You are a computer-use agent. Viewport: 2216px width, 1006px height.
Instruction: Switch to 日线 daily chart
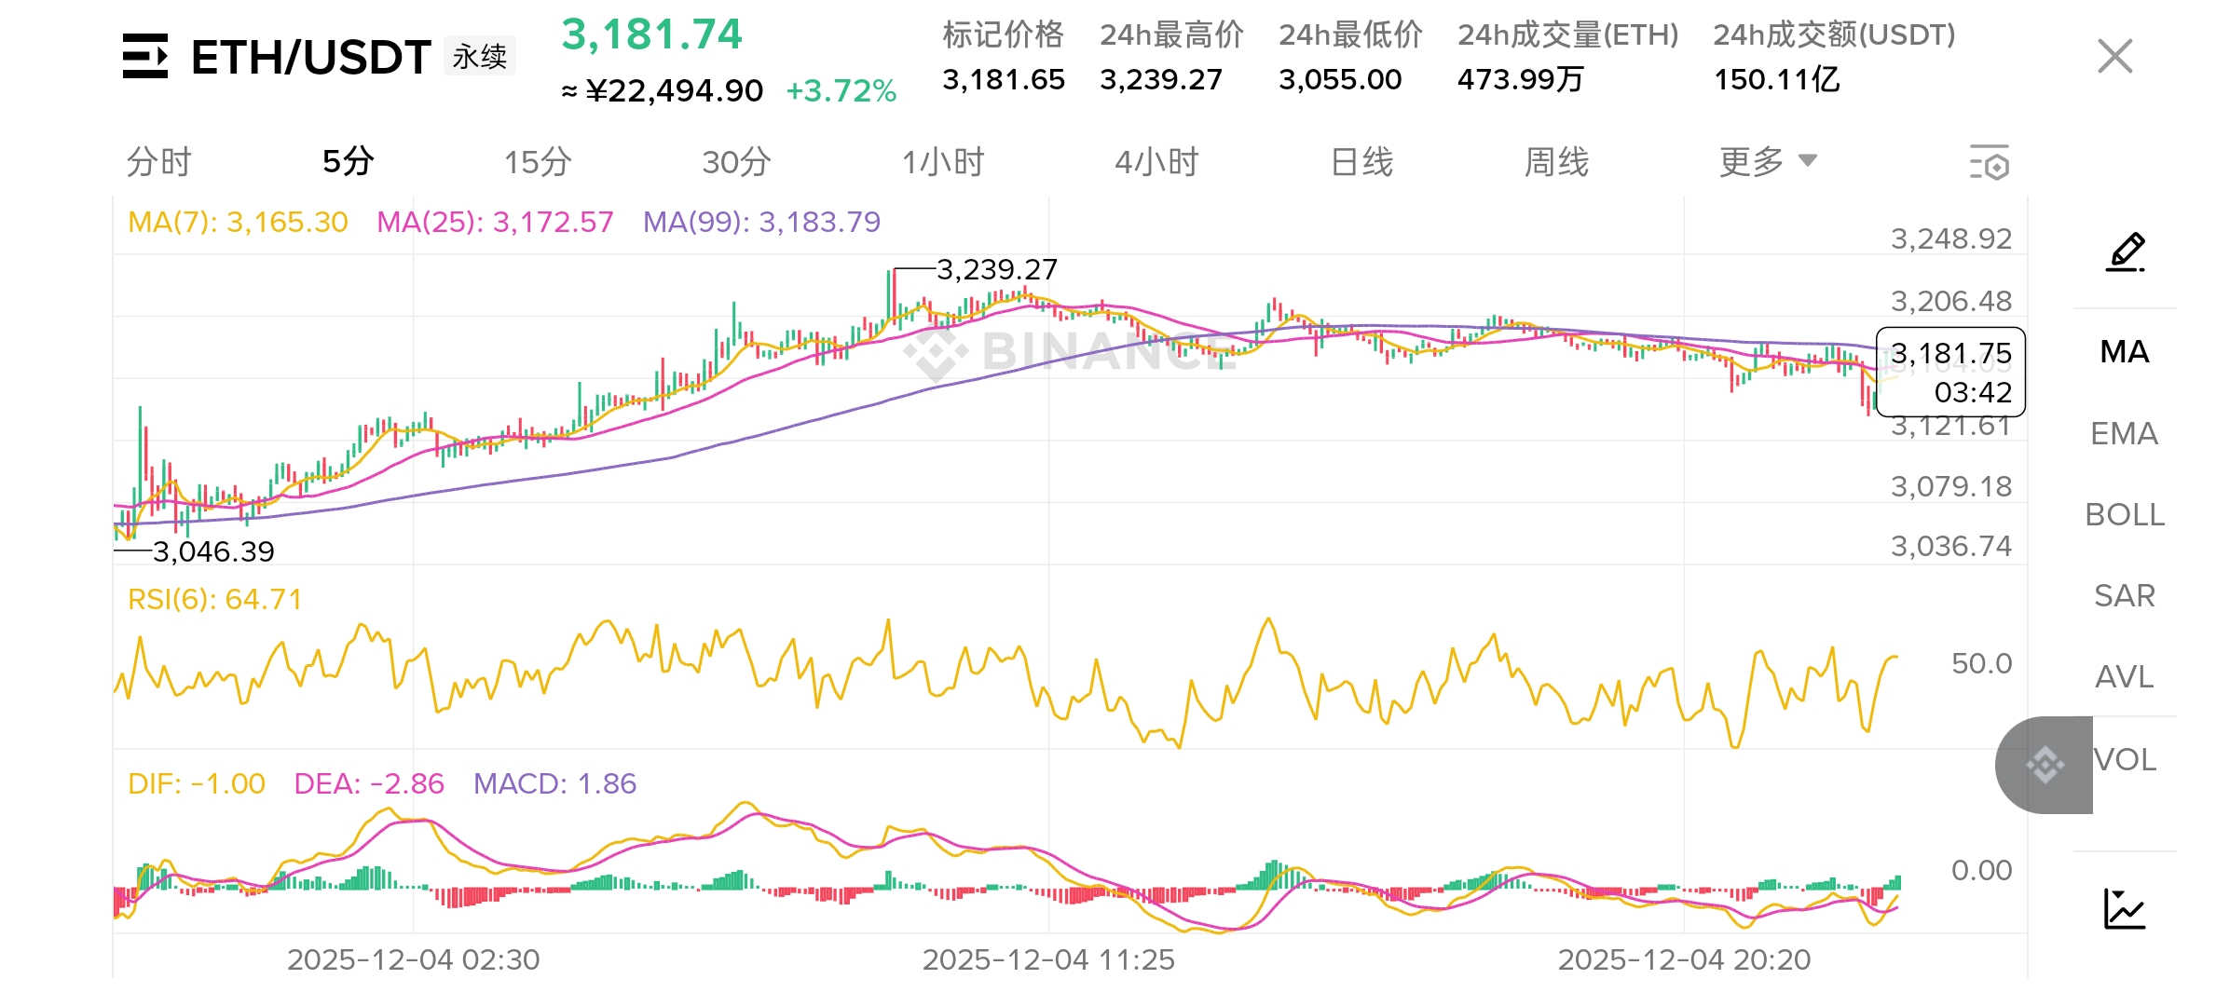[1361, 162]
